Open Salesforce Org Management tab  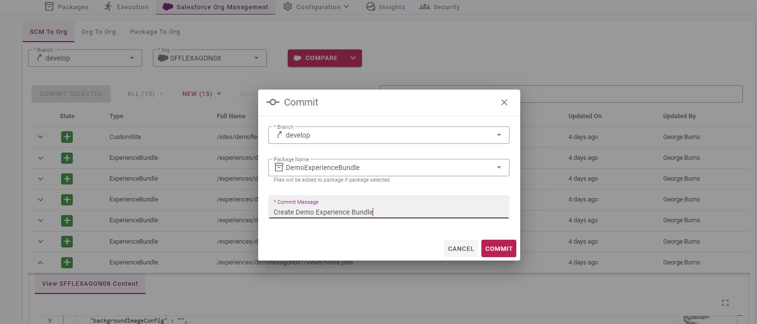click(215, 7)
